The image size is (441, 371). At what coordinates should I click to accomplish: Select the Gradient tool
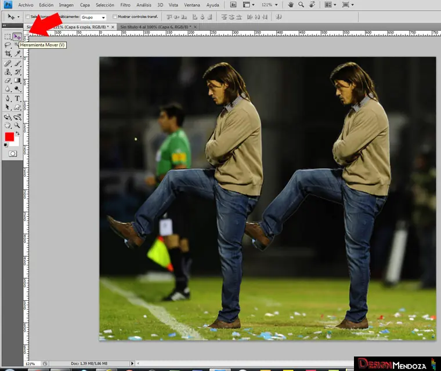click(17, 81)
